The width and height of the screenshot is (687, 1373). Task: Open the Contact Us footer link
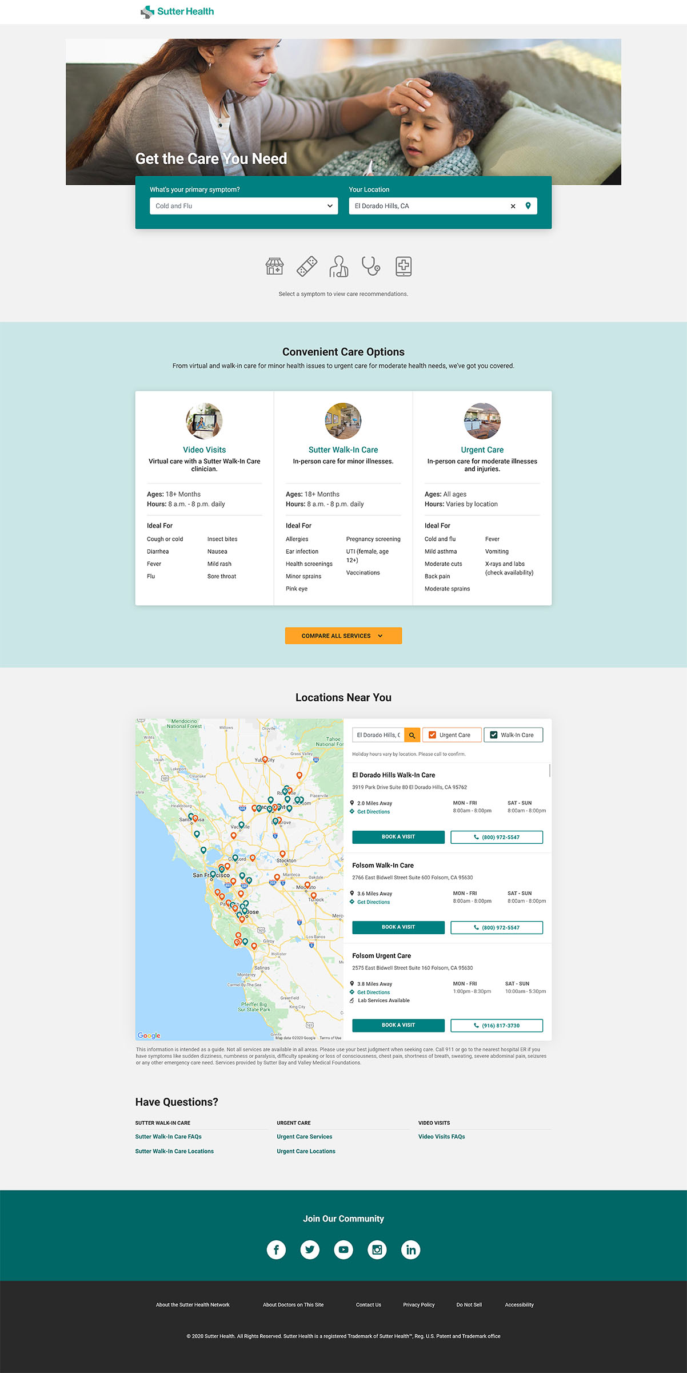tap(369, 1305)
